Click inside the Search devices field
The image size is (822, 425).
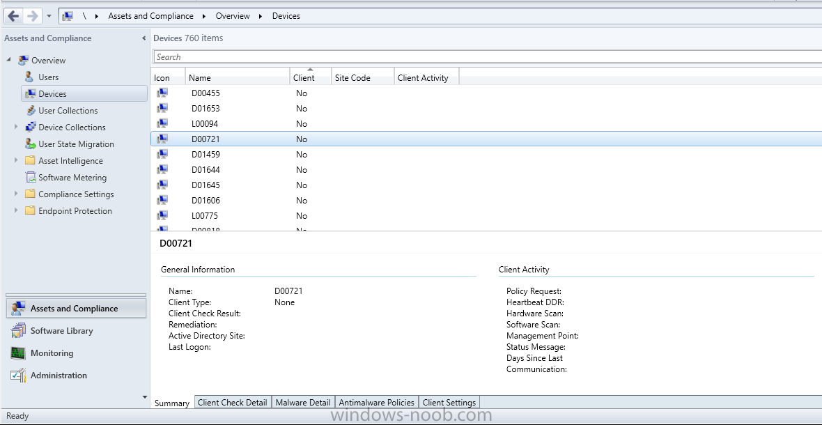coord(488,56)
